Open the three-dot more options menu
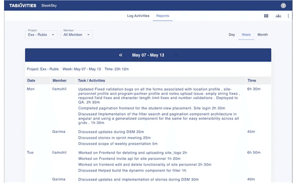The width and height of the screenshot is (297, 183). pyautogui.click(x=289, y=16)
